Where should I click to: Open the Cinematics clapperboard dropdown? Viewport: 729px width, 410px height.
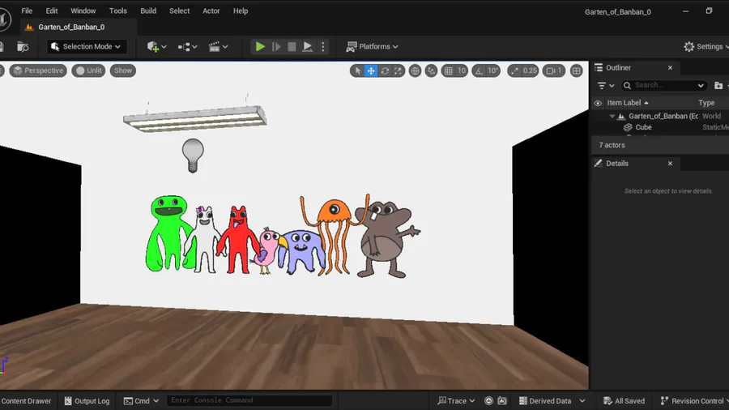click(x=218, y=46)
